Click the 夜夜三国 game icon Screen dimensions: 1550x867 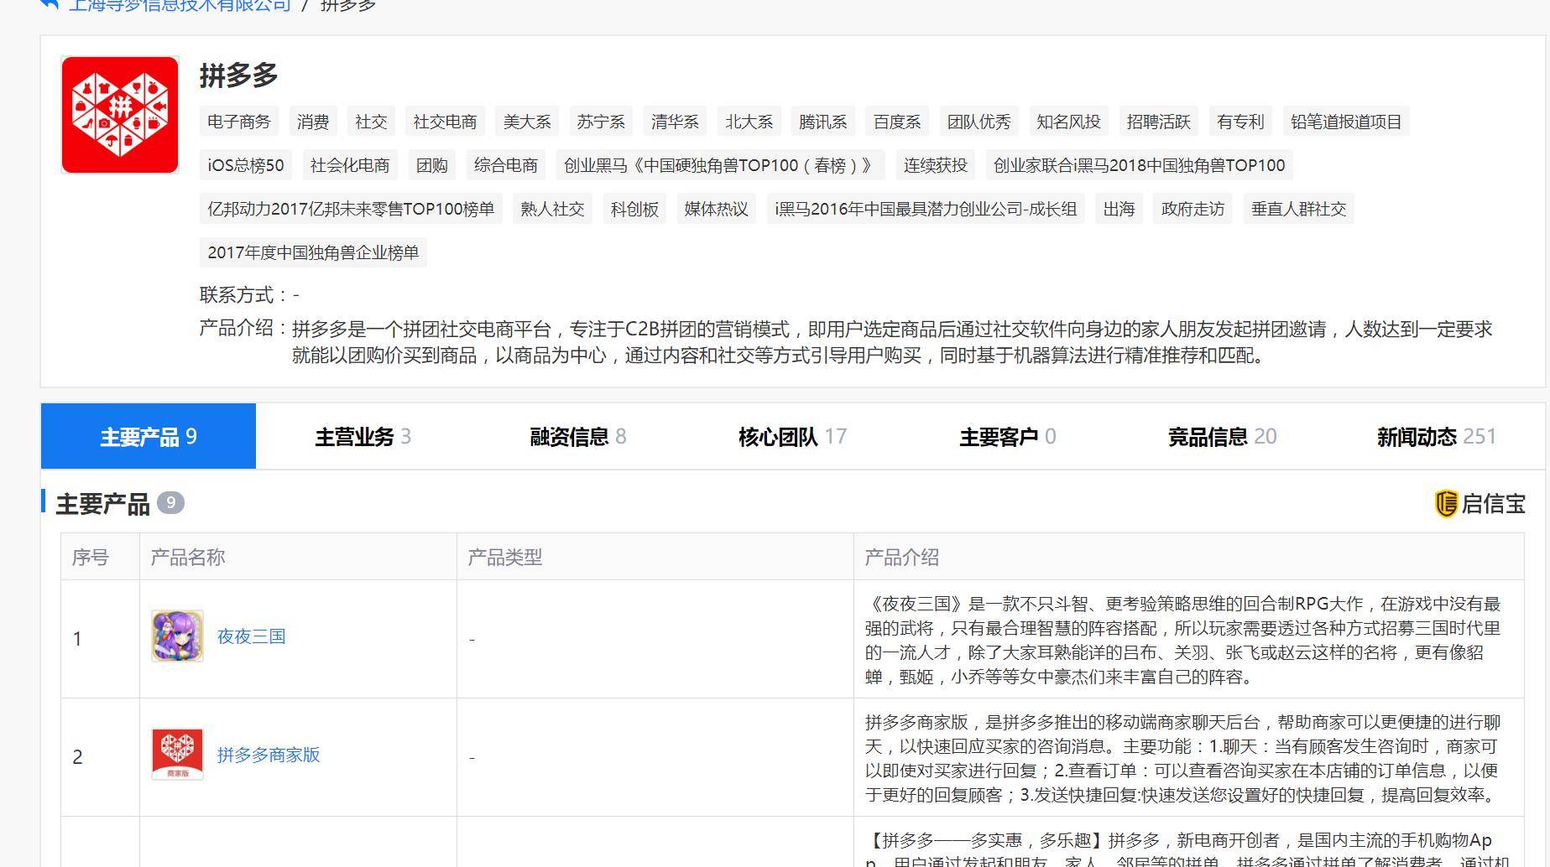coord(177,636)
